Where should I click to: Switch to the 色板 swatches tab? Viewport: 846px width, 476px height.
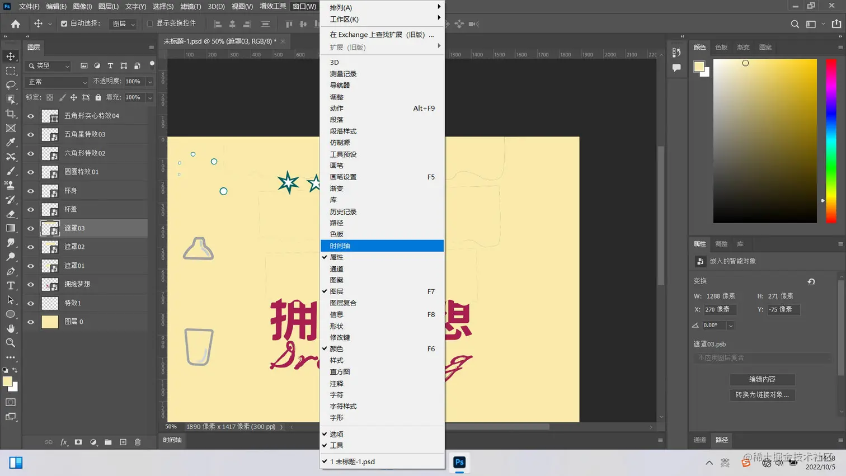click(721, 48)
